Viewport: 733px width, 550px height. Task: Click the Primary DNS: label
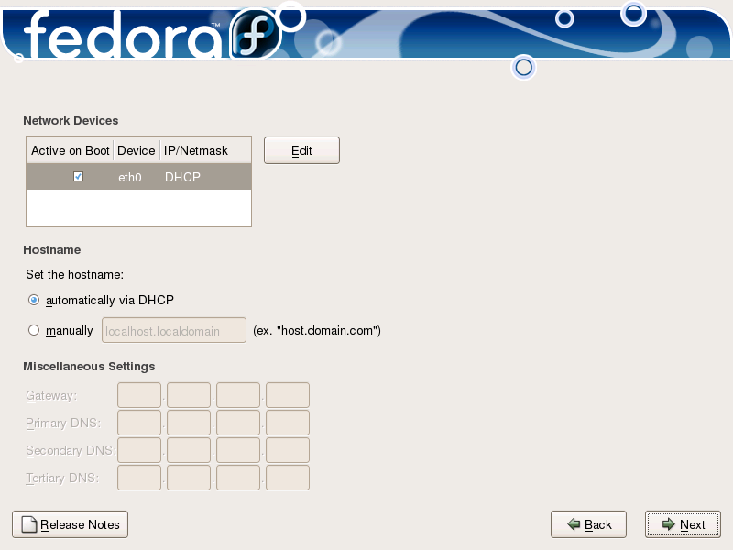coord(63,423)
